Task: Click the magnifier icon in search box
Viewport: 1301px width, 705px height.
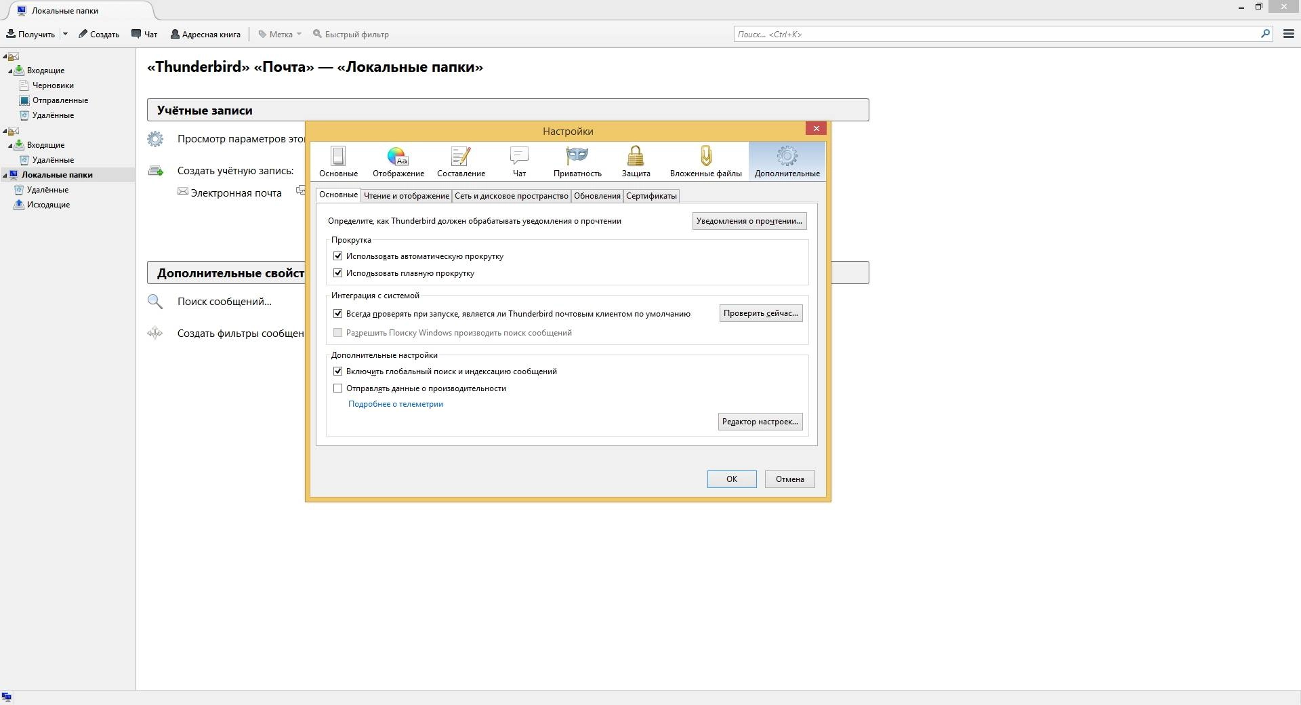Action: pos(1265,34)
